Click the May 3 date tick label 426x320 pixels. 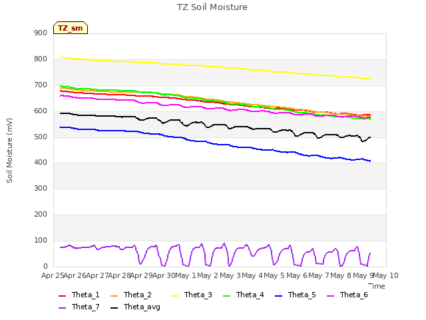click(x=230, y=275)
